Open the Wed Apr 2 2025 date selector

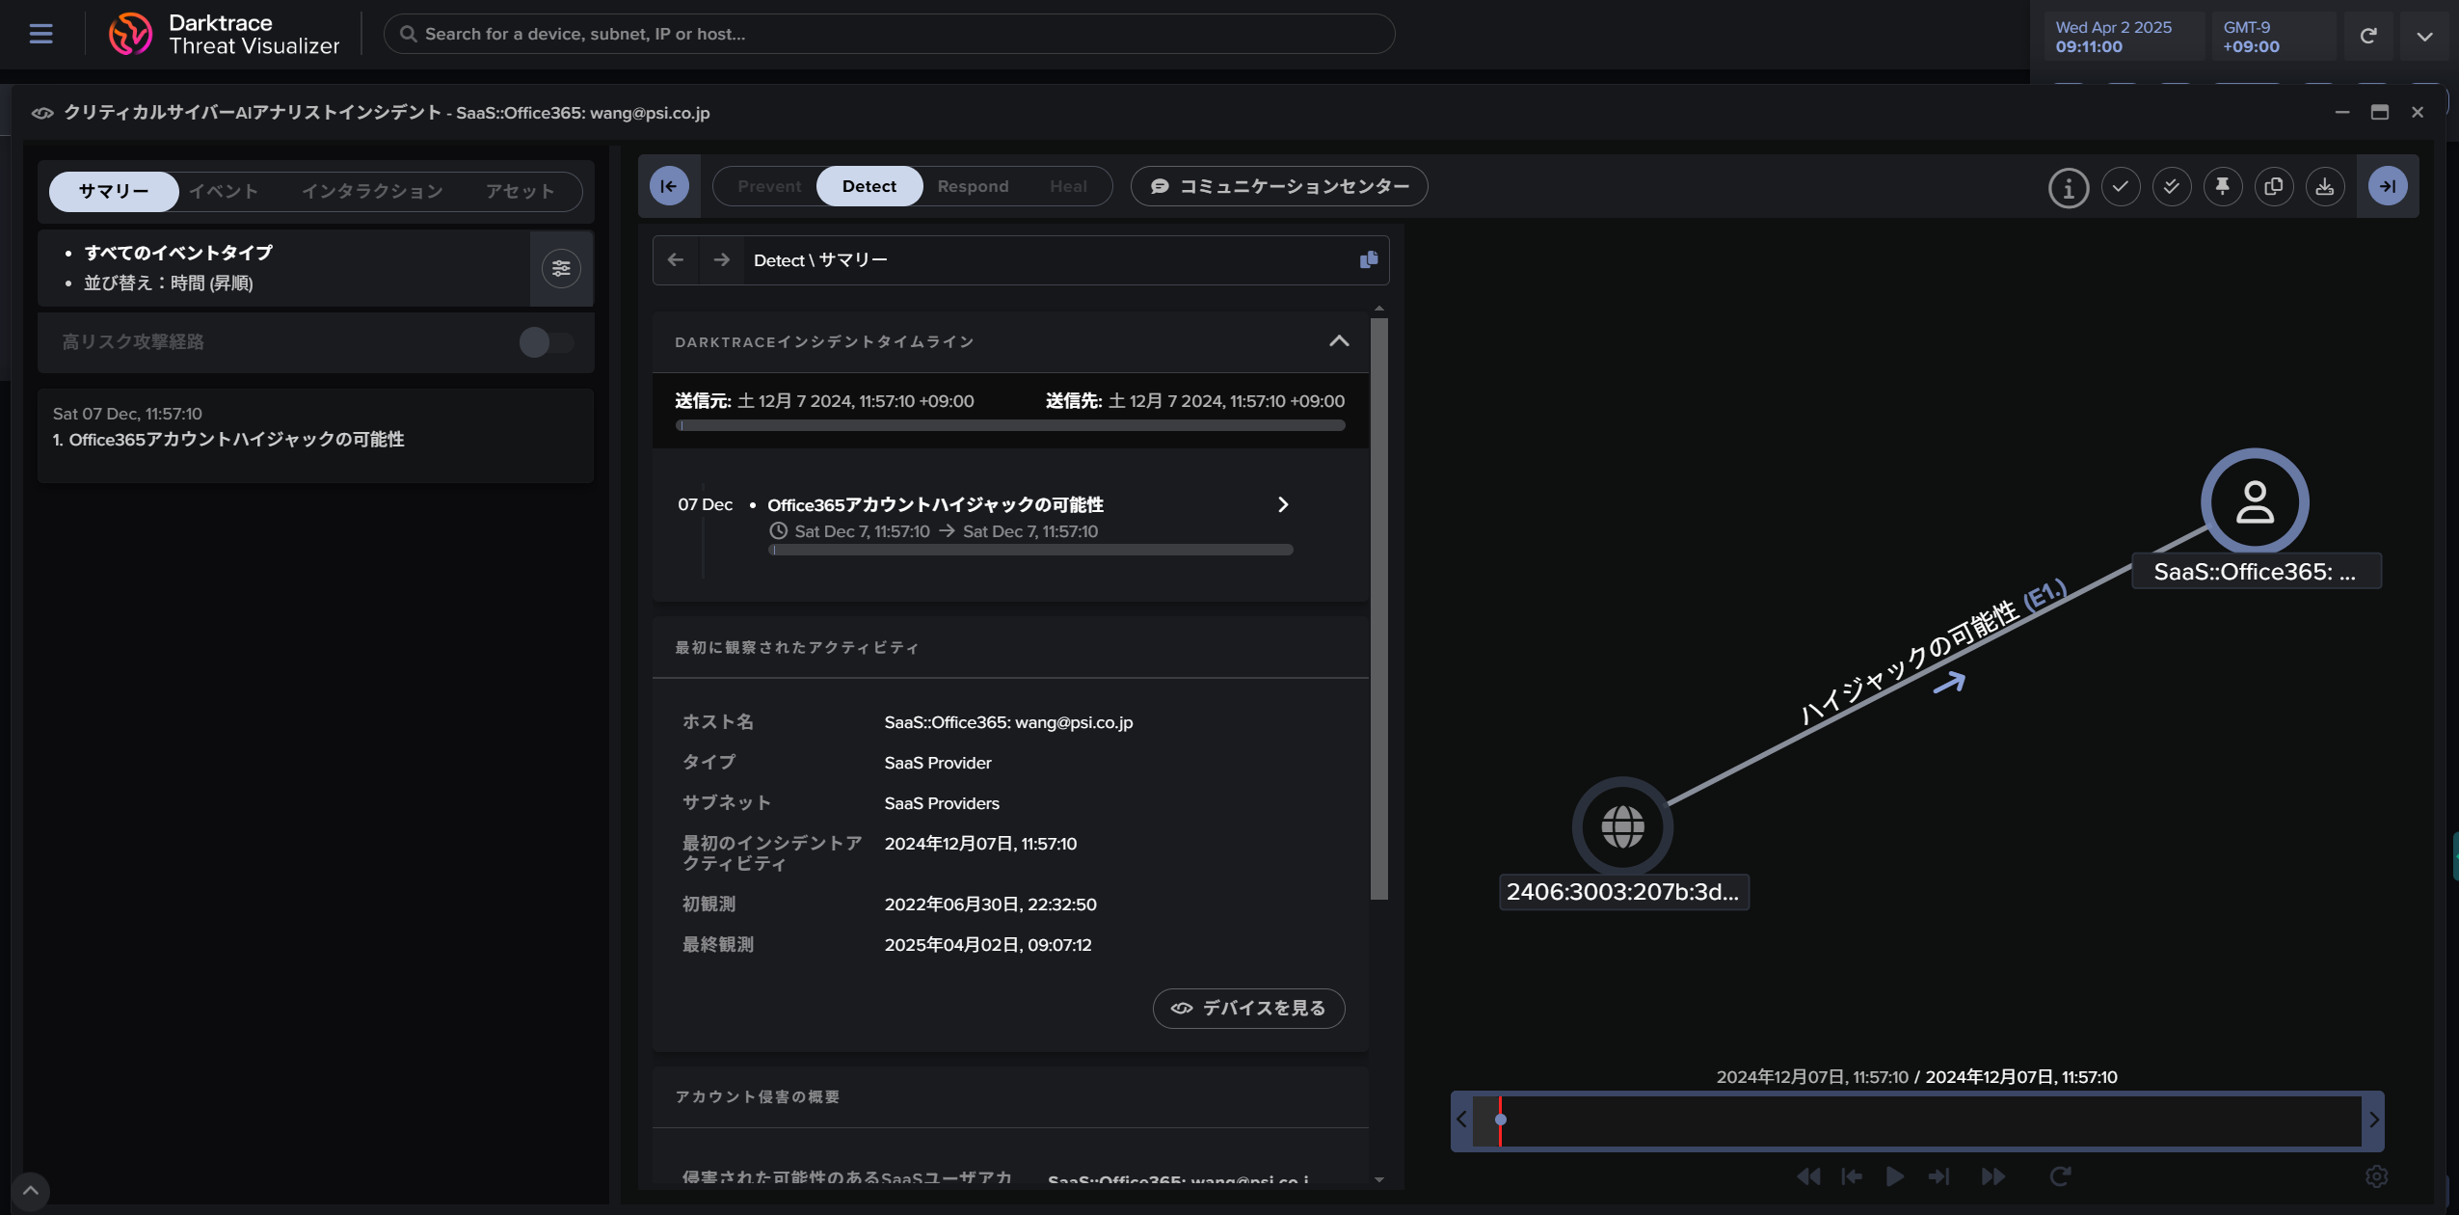[x=2124, y=37]
